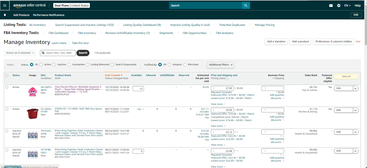Open the mail messages icon
Viewport: 367px width, 168px height.
pos(331,5)
